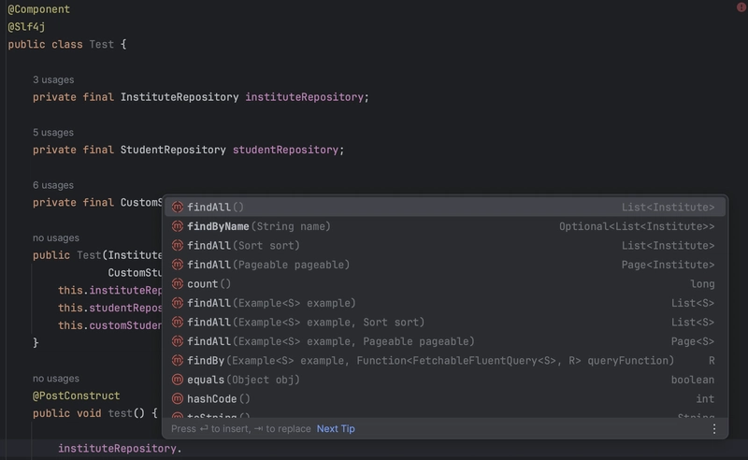Click the class name Test in declaration
The width and height of the screenshot is (748, 460).
[x=102, y=44]
